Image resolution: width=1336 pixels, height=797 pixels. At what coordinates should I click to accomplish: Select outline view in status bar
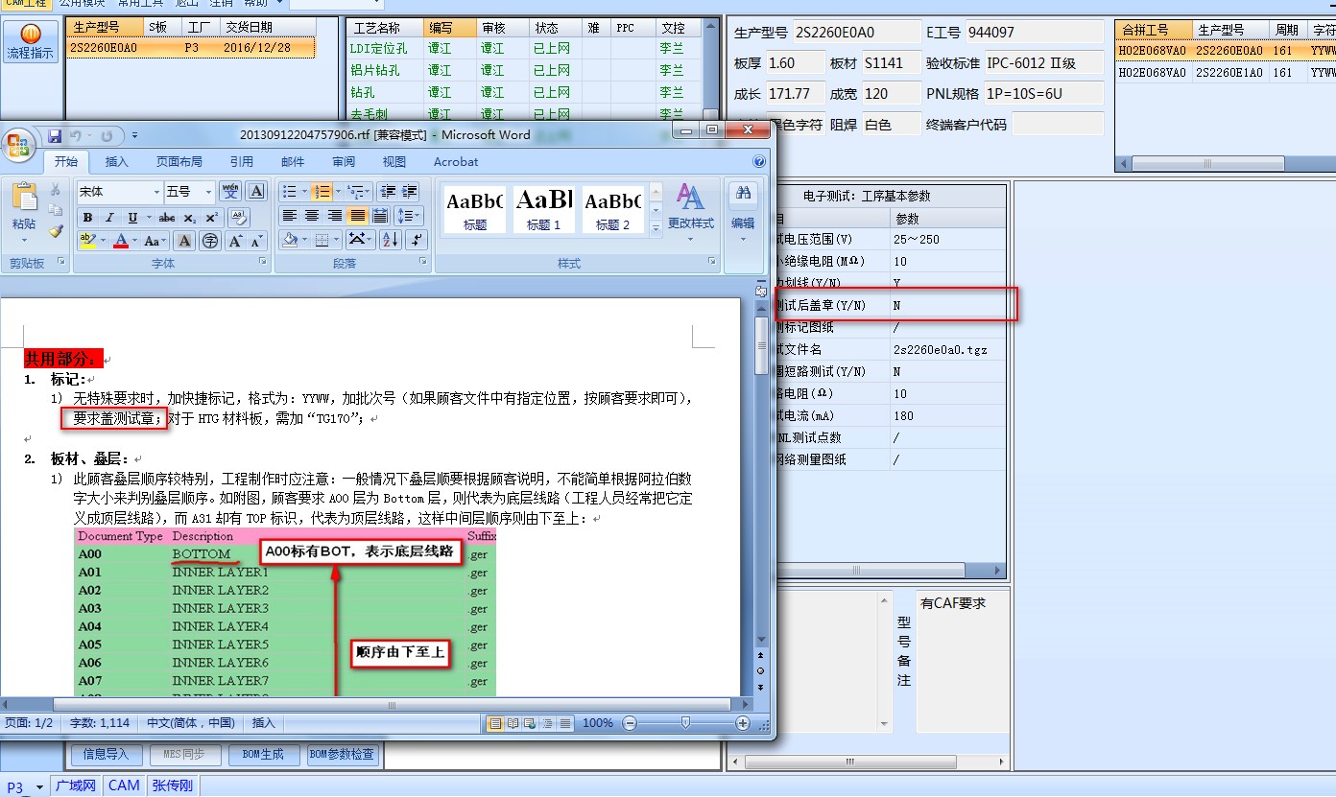click(x=547, y=723)
